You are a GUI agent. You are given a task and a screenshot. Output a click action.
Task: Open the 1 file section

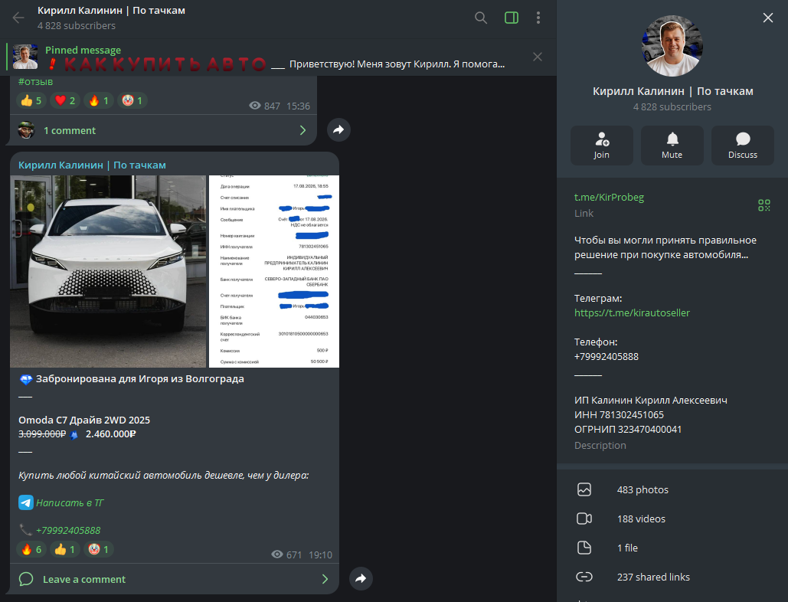pos(672,548)
